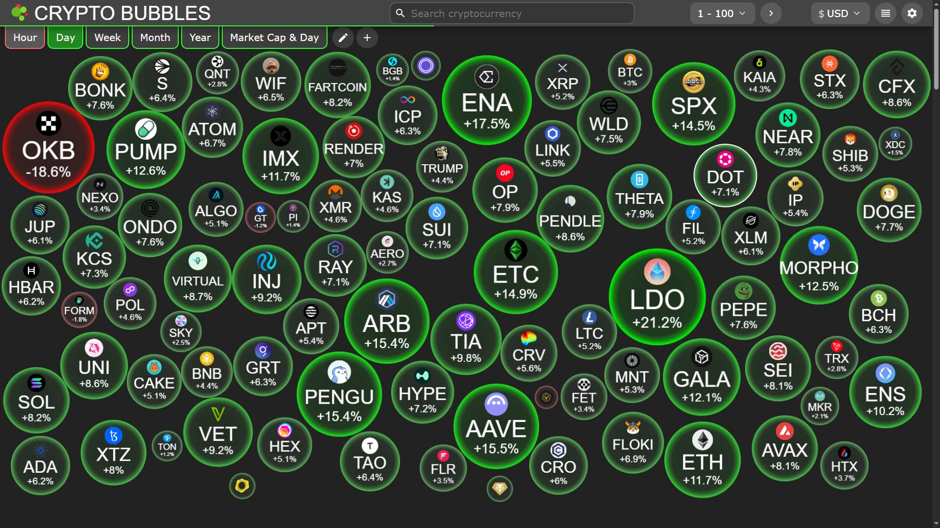Open the 1 - 100 range dropdown
Screen dimensions: 940x528
point(723,13)
